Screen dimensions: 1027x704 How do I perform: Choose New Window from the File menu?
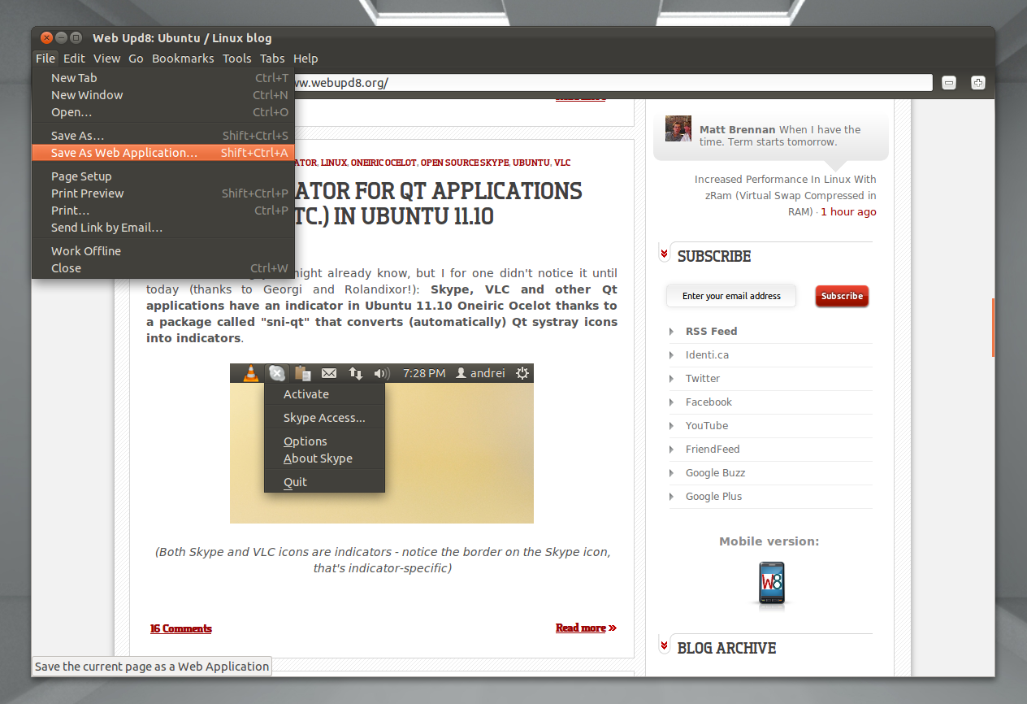point(162,95)
